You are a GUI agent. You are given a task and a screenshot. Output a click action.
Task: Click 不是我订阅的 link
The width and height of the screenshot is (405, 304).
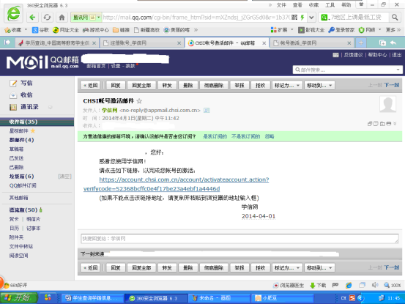245,136
